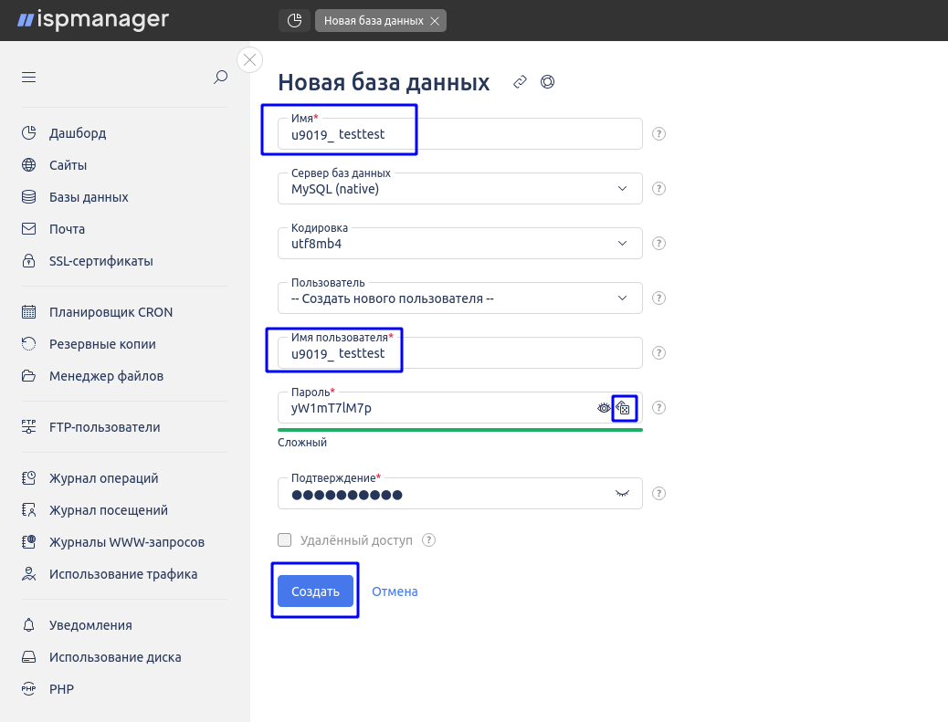This screenshot has width=948, height=722.
Task: Click the Журнал операций icon
Action: [28, 478]
